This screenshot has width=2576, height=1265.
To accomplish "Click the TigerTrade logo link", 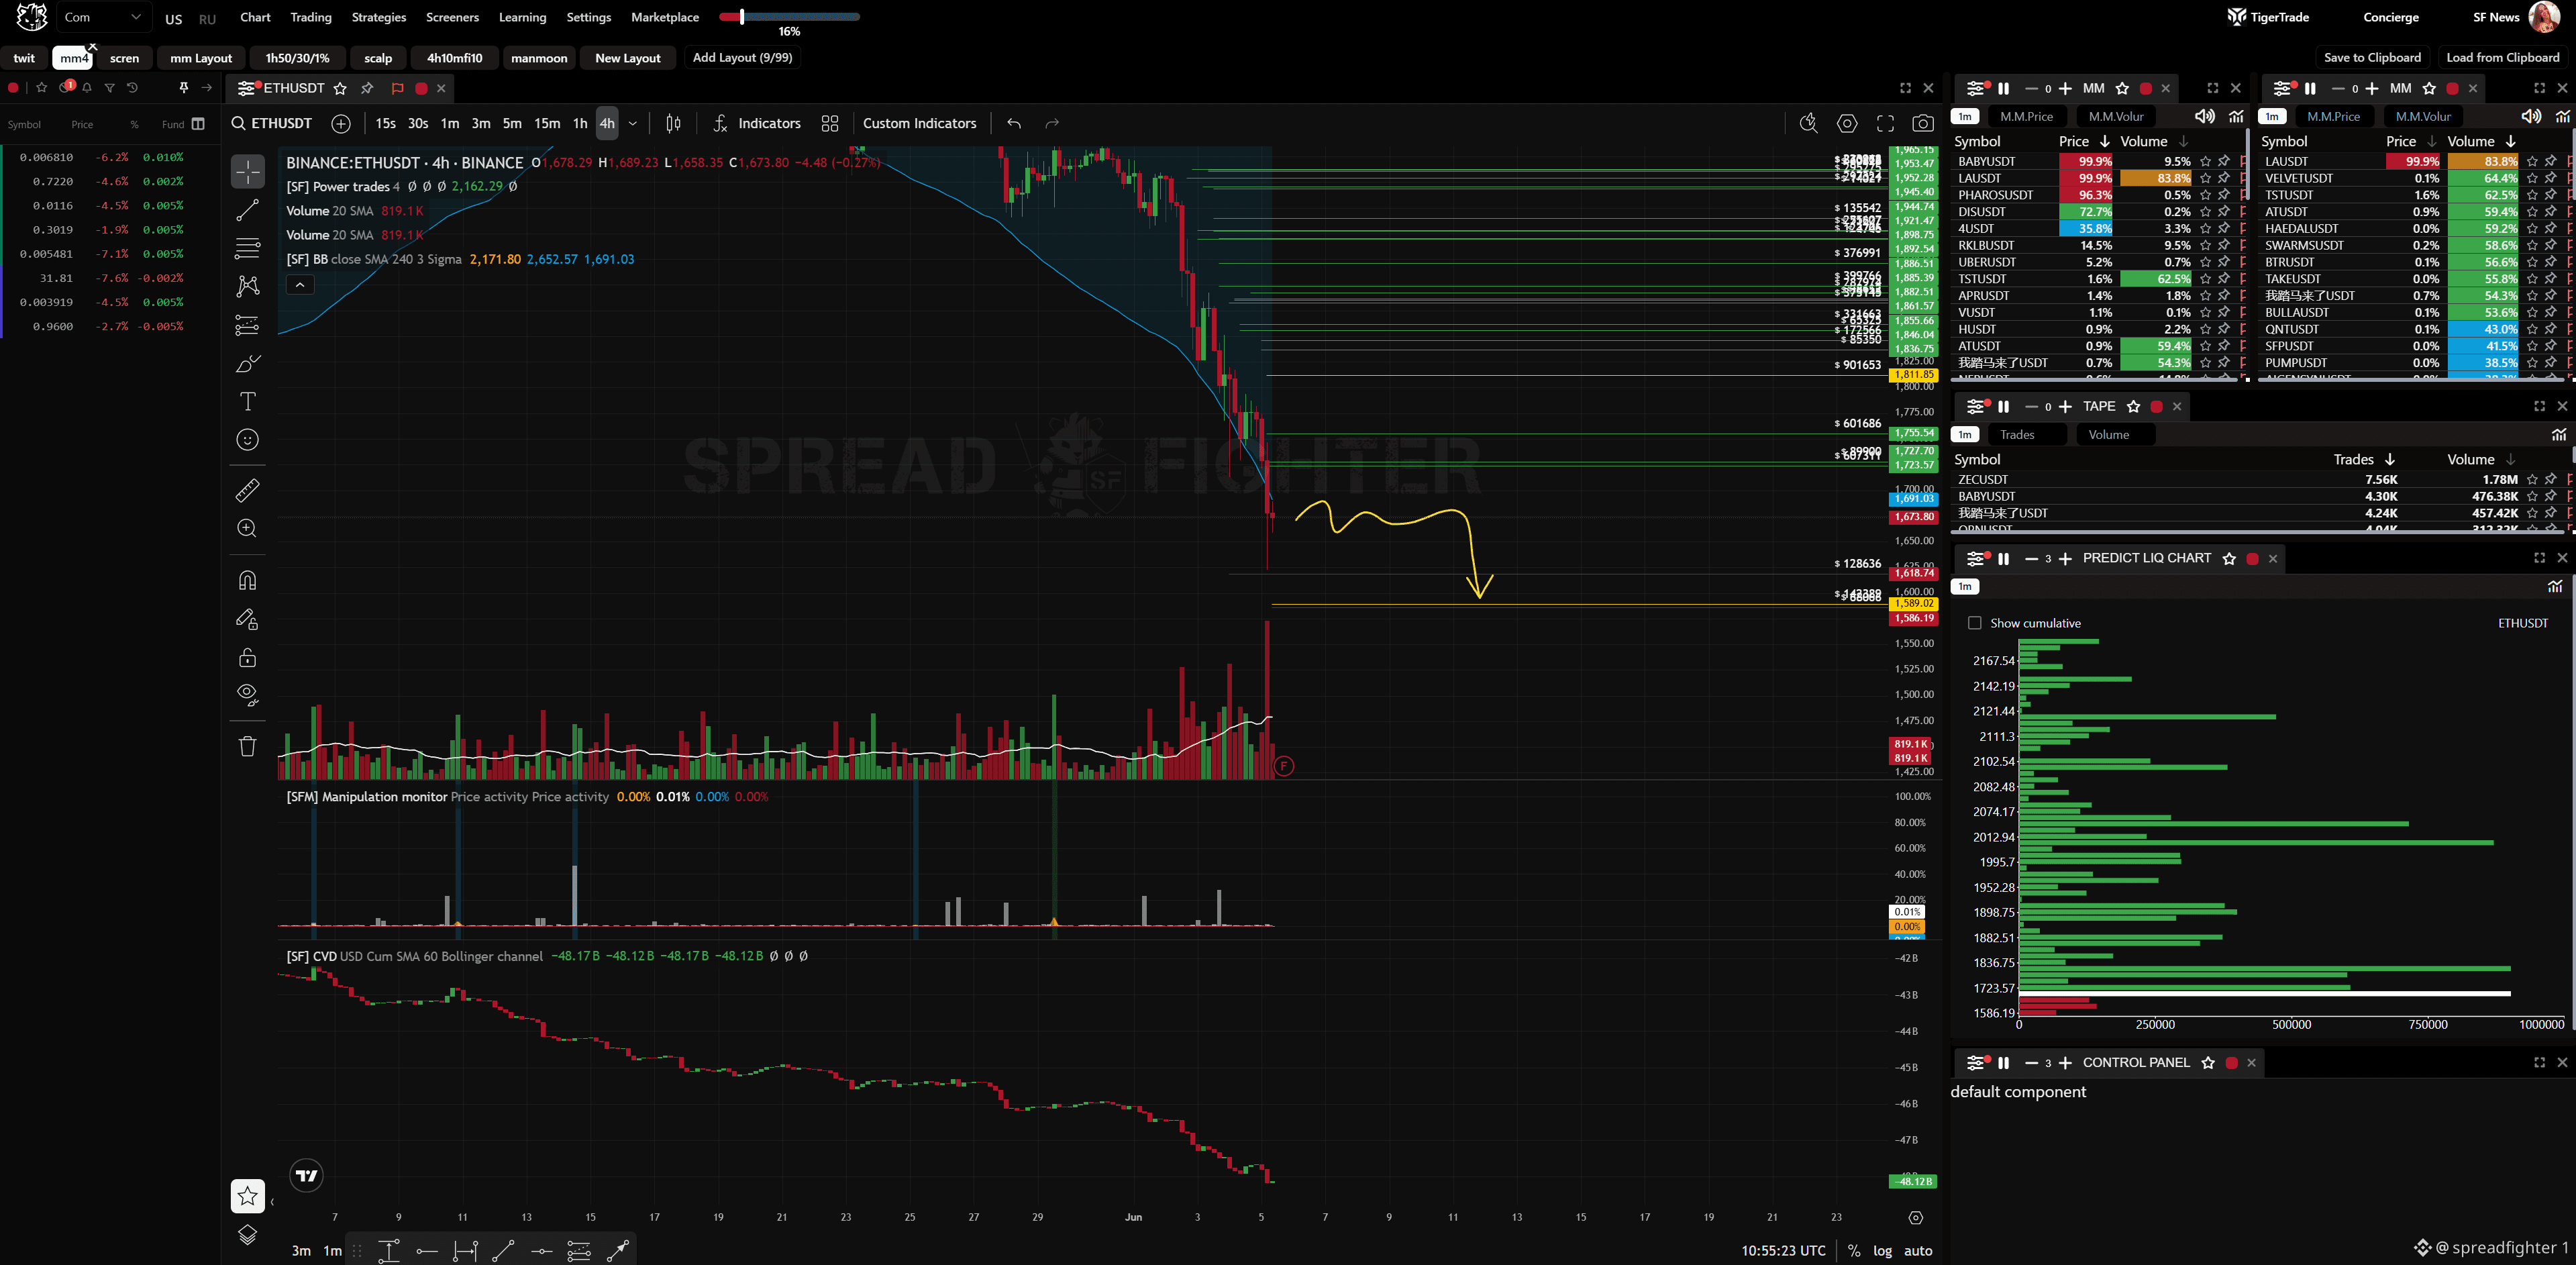I will coord(2268,17).
